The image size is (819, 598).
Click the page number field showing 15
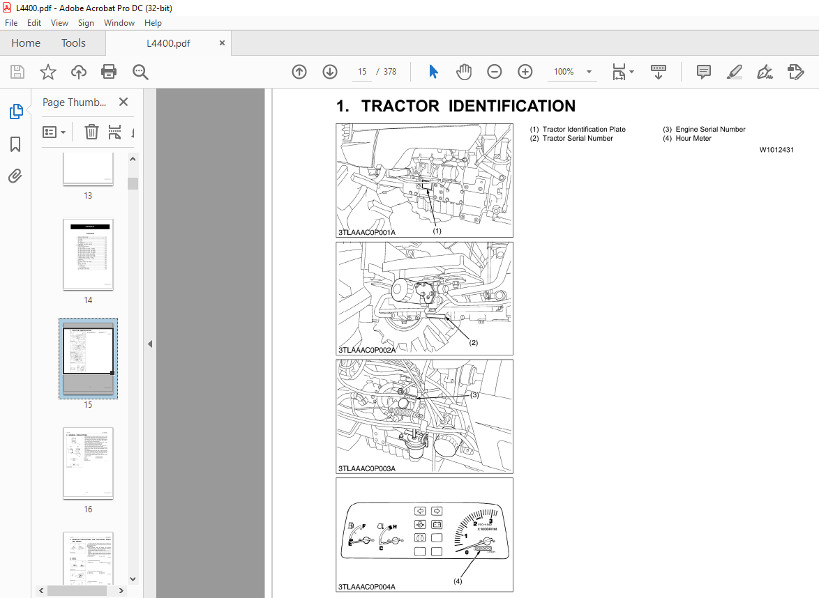[x=362, y=72]
